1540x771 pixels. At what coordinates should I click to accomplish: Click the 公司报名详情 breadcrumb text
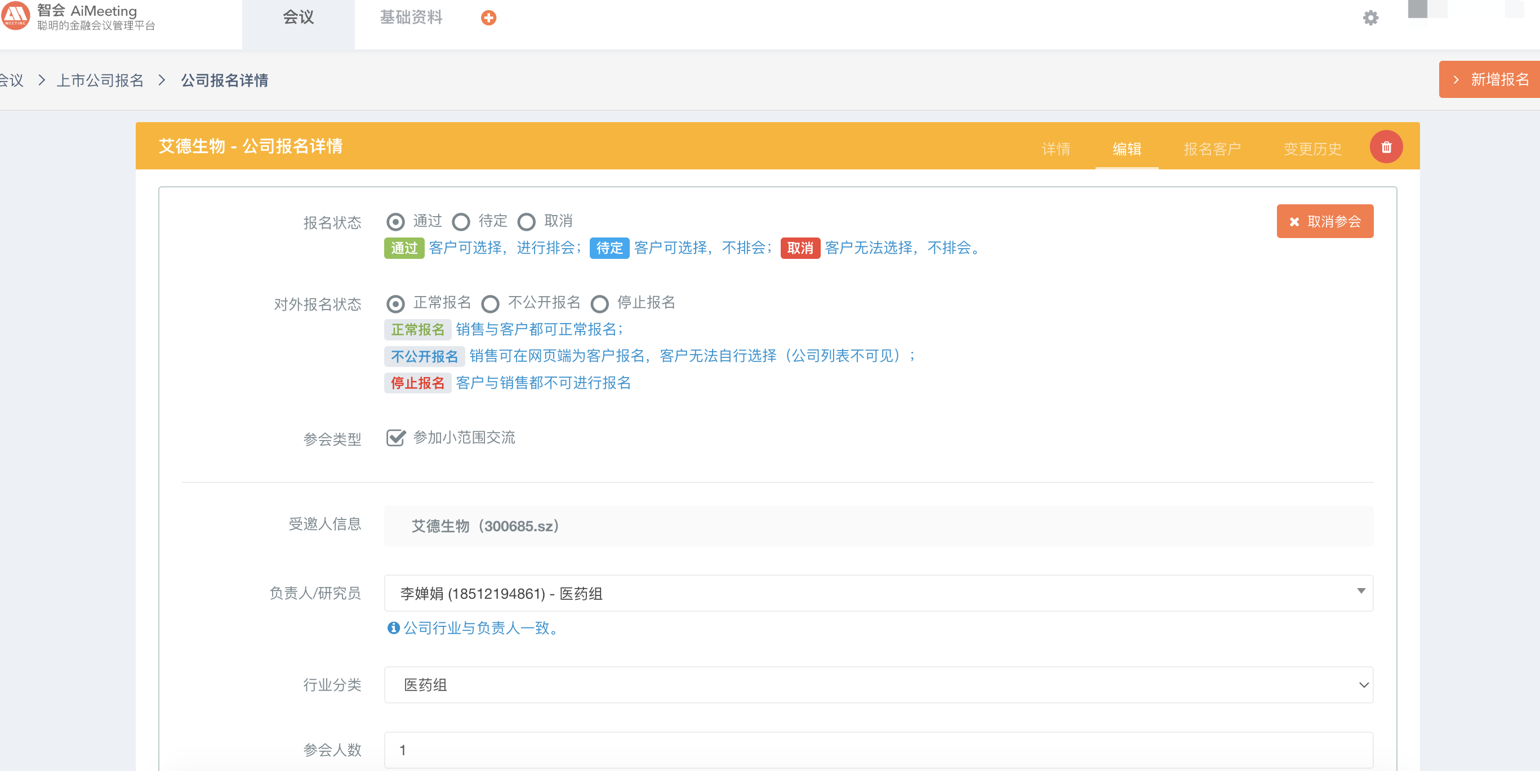coord(225,80)
